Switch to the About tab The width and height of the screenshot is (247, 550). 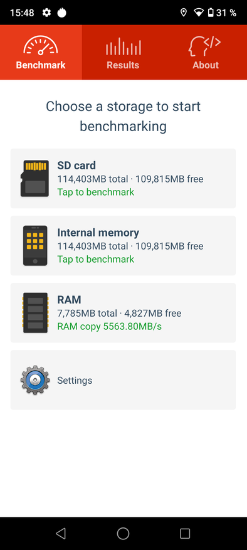click(x=206, y=52)
